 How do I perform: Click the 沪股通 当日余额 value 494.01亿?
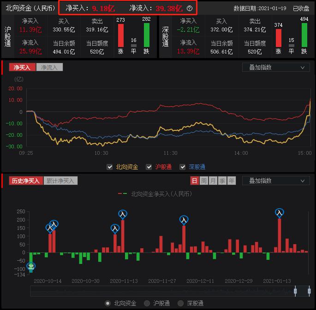click(x=64, y=52)
